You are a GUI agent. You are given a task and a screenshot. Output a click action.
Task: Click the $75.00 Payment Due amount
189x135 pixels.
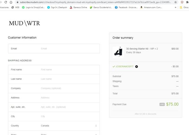tap(172, 104)
